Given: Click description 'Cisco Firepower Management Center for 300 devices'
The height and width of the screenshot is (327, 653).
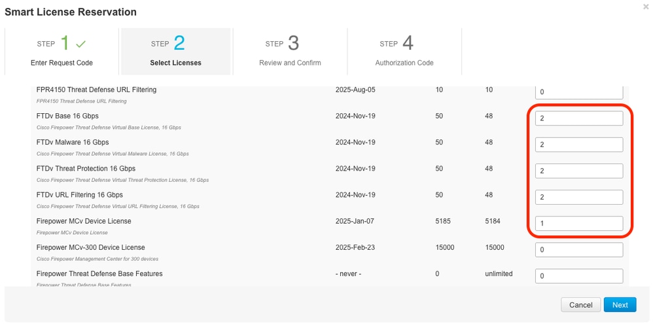Looking at the screenshot, I should (x=97, y=259).
